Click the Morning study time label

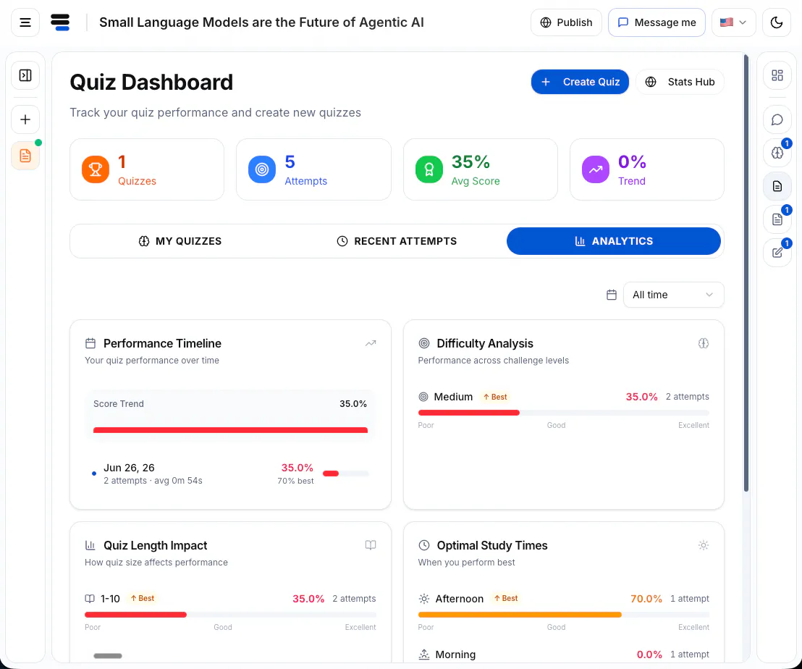(455, 655)
